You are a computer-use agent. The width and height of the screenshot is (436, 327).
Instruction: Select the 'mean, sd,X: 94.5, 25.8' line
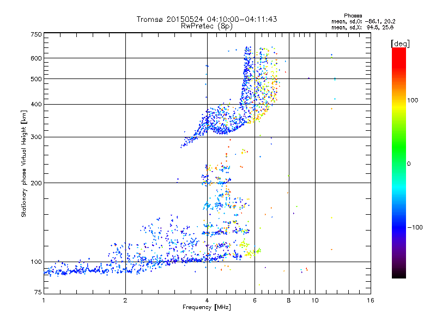(362, 27)
